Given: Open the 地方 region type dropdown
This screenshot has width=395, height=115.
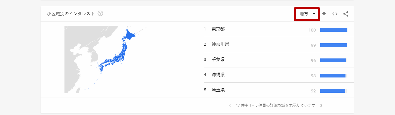Looking at the screenshot, I should coord(307,14).
